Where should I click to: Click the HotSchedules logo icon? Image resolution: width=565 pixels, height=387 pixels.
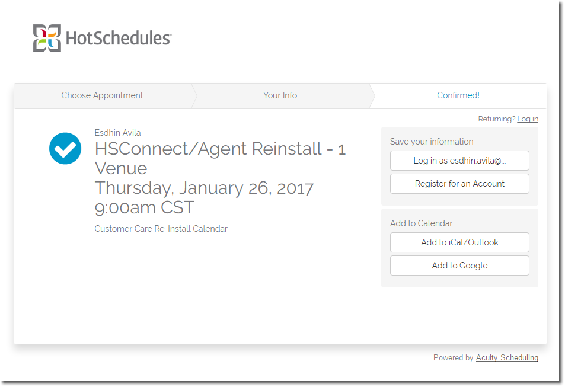click(x=47, y=38)
